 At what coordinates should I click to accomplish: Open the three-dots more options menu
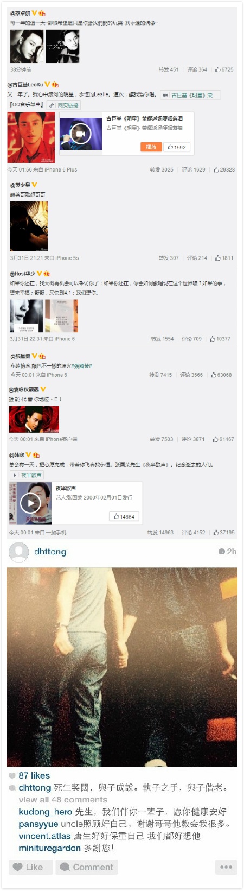click(226, 867)
